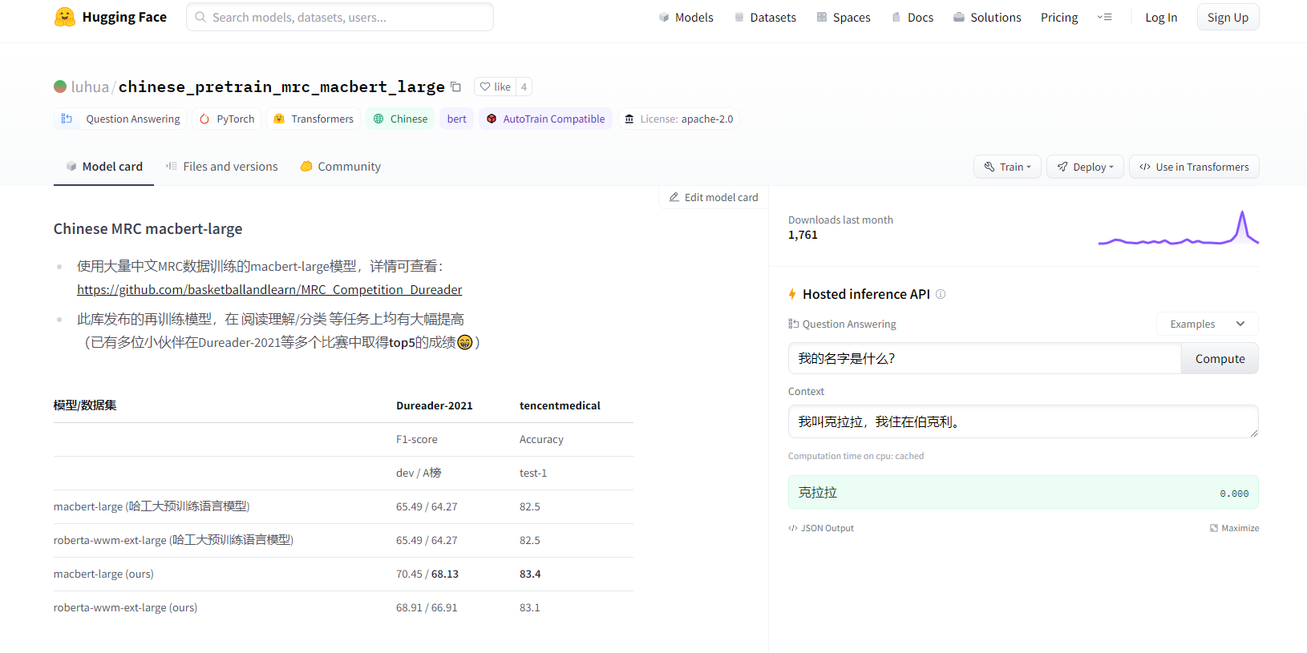Click the Hugging Face logo emoji
This screenshot has width=1307, height=653.
64,17
